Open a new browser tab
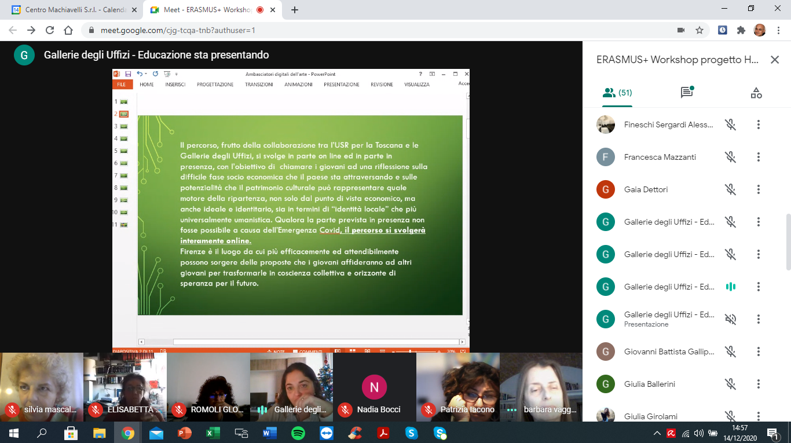Screen dimensions: 791x443 295,10
